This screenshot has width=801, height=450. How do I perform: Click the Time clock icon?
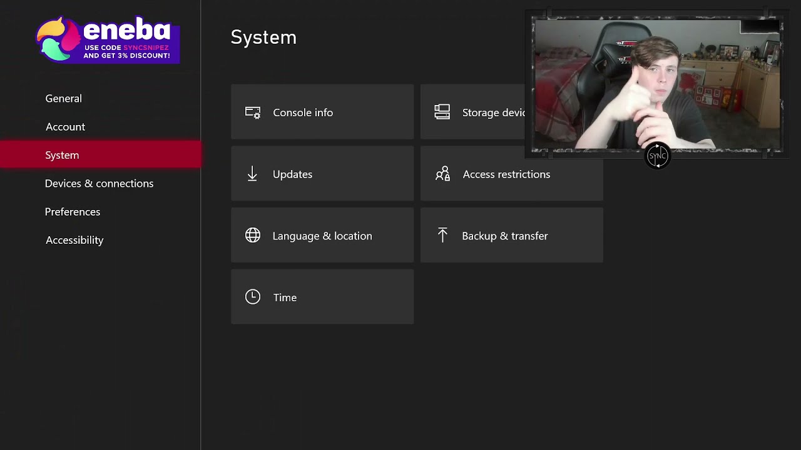coord(253,297)
